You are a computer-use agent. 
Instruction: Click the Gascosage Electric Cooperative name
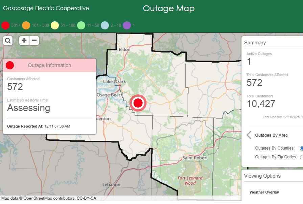tap(46, 8)
